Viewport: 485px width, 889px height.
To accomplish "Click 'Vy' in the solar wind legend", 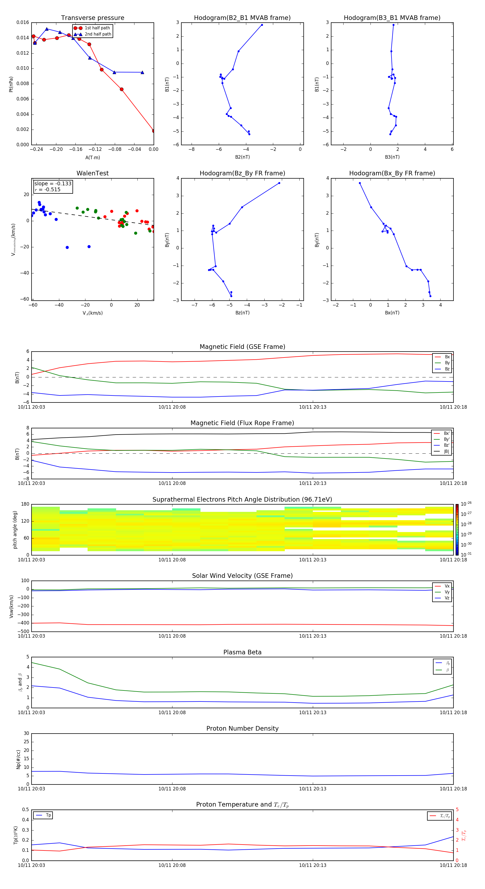I will click(x=447, y=592).
